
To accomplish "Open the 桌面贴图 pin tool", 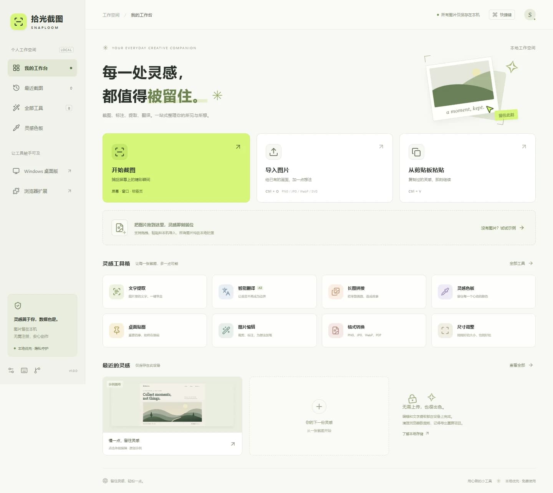I will (x=155, y=330).
